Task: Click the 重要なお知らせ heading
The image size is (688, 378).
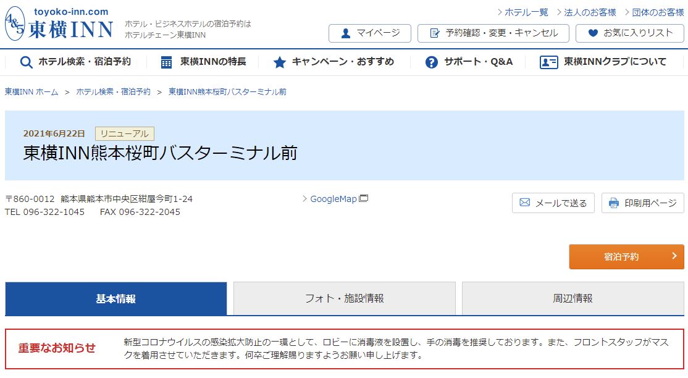Action: [x=57, y=348]
